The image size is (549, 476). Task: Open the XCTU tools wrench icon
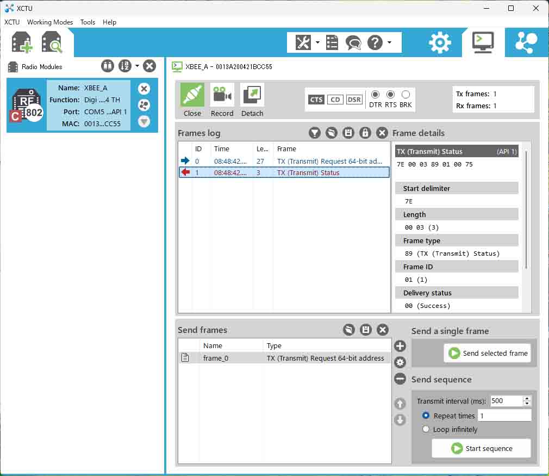(303, 42)
